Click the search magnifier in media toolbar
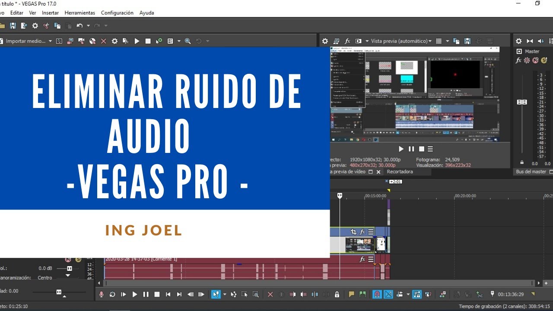The width and height of the screenshot is (553, 311). click(x=188, y=41)
